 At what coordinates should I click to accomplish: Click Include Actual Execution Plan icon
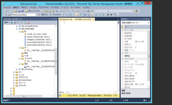(x=81, y=15)
